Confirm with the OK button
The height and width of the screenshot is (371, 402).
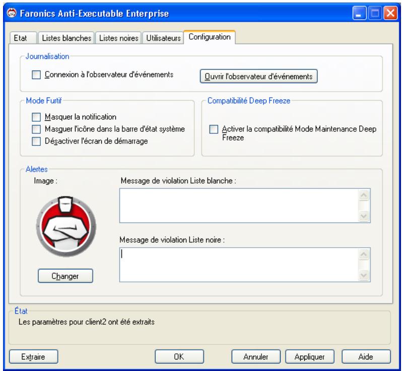click(x=179, y=356)
